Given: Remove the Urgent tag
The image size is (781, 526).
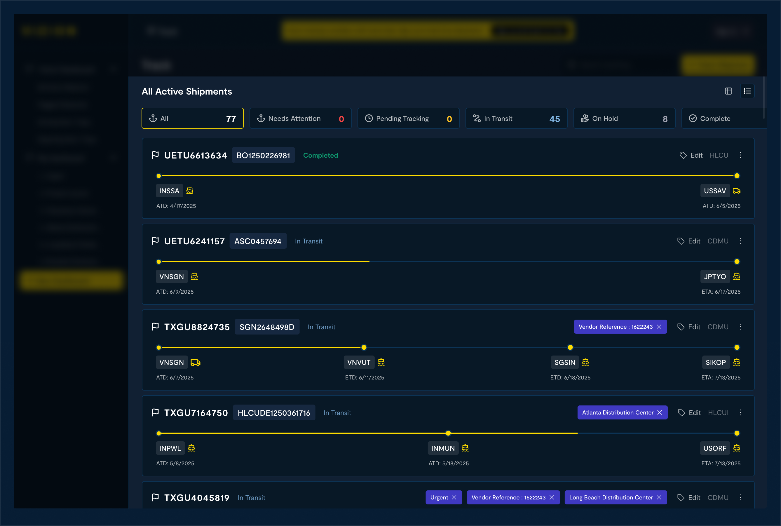Looking at the screenshot, I should [x=454, y=497].
